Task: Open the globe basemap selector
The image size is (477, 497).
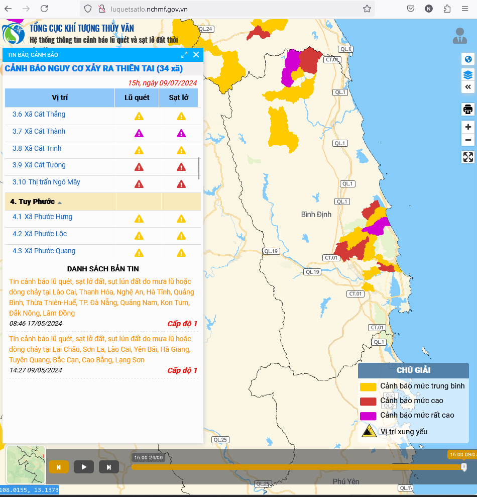Action: (x=468, y=59)
